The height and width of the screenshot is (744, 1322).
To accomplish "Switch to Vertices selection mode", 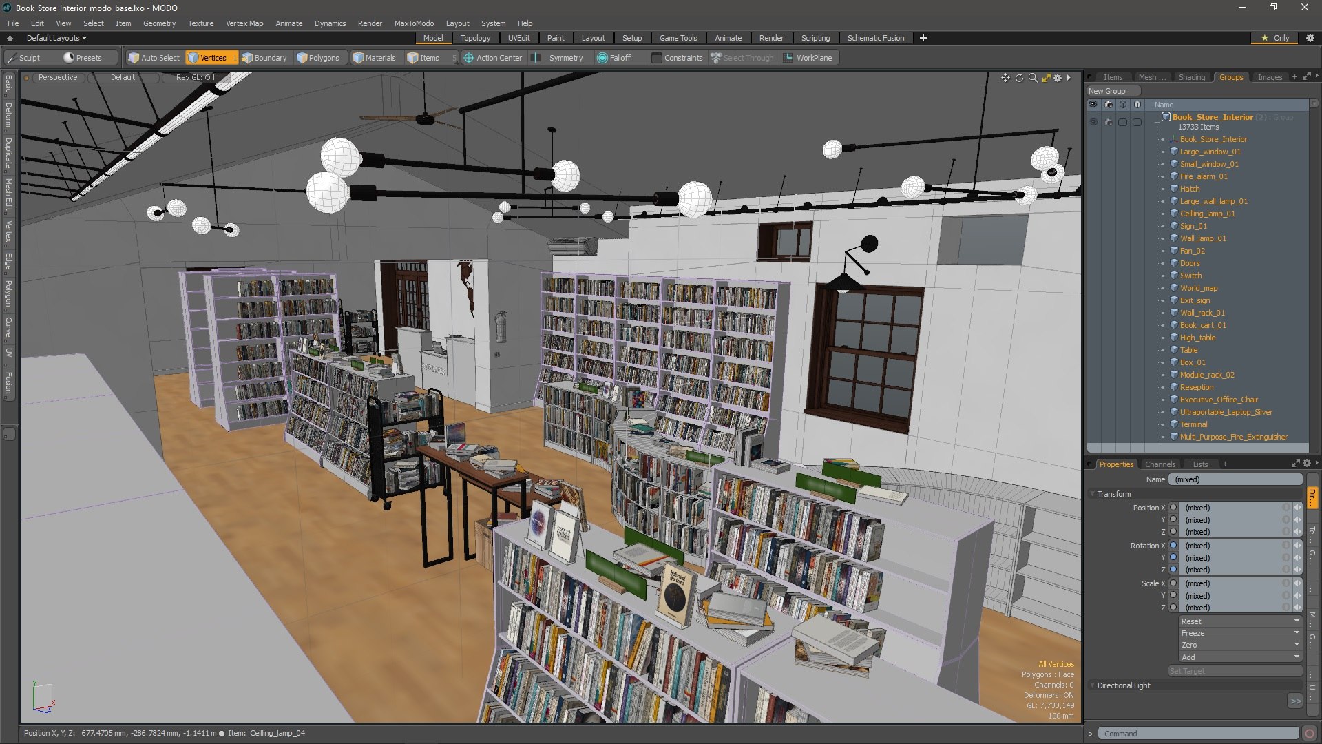I will click(x=211, y=58).
